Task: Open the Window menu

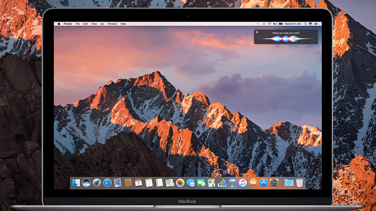Action: click(112, 24)
